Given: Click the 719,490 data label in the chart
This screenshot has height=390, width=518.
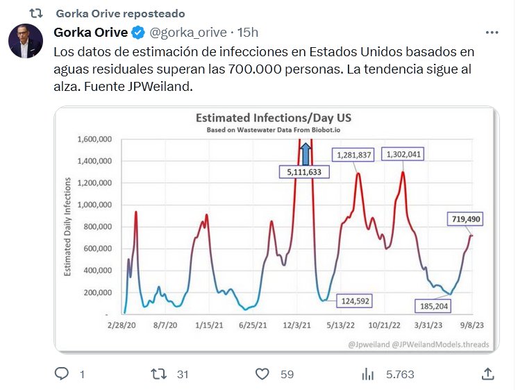Looking at the screenshot, I should click(x=465, y=219).
